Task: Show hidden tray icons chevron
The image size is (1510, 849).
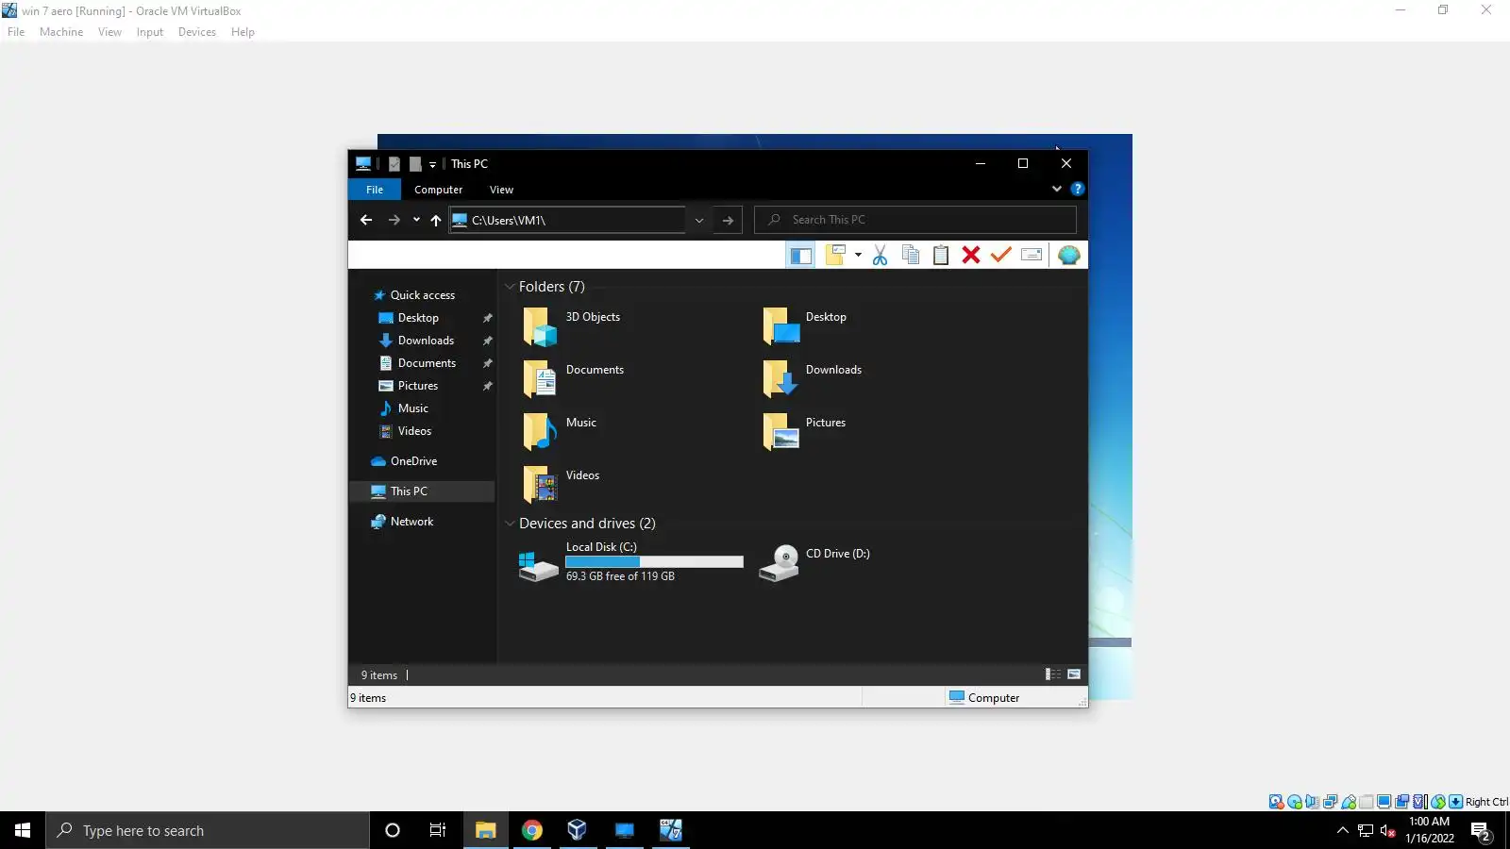Action: pyautogui.click(x=1343, y=830)
